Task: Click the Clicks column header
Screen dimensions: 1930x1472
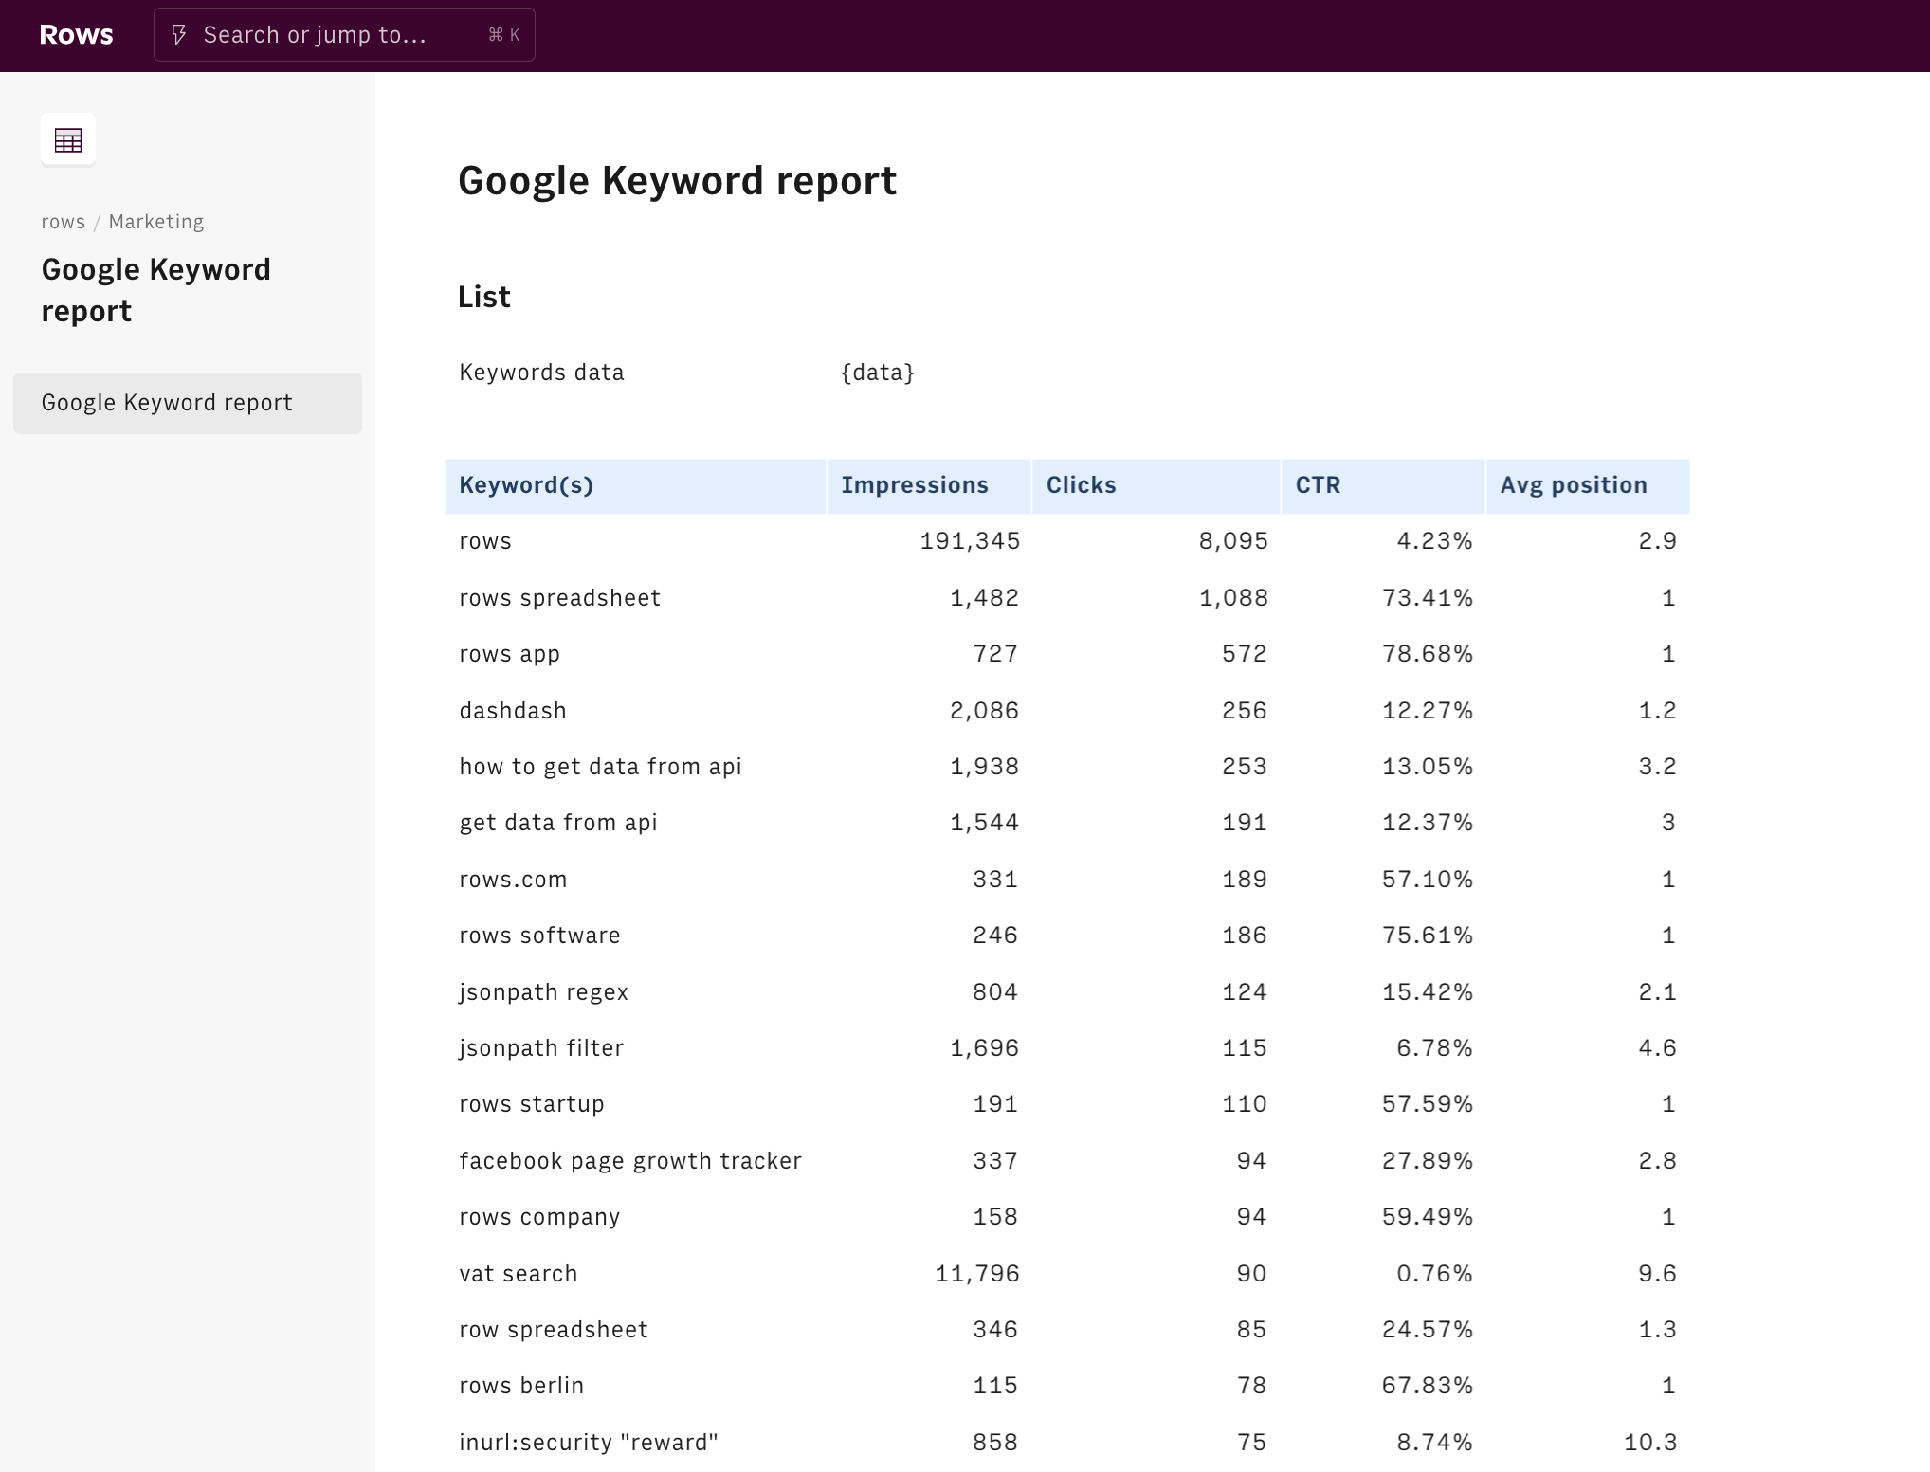Action: click(1081, 485)
